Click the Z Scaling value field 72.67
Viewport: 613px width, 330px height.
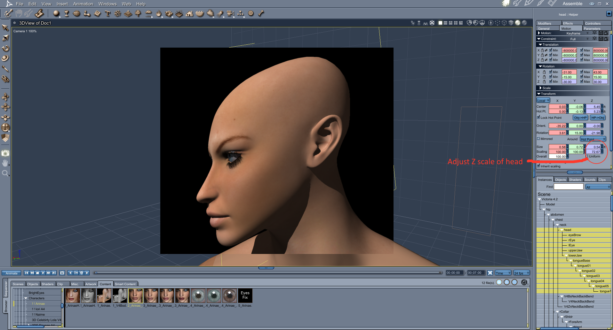(593, 152)
